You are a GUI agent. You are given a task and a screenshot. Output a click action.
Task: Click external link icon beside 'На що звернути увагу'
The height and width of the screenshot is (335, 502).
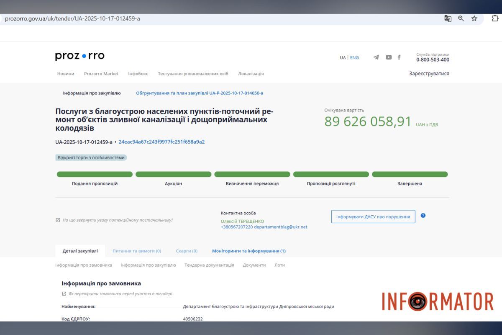pos(58,220)
